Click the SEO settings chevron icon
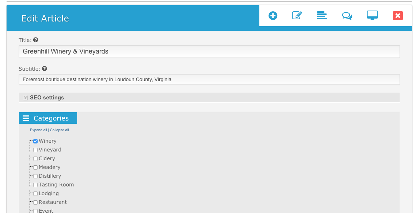Viewport: 419px width, 213px height. click(x=26, y=98)
